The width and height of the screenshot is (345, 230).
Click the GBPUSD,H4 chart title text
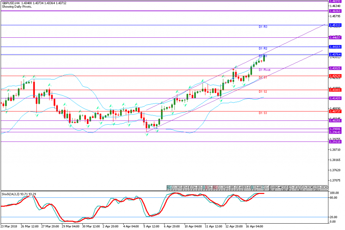point(11,3)
